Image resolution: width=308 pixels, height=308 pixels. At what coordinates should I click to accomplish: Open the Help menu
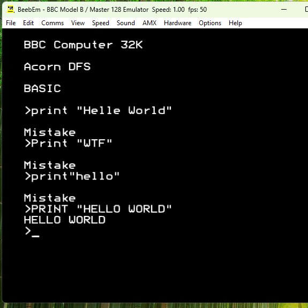[235, 23]
